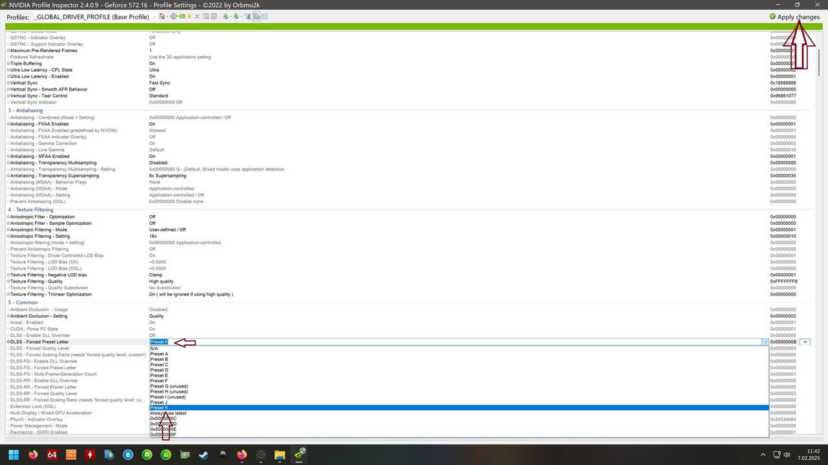Open the second Firefox taskbar icon
Screen dimensions: 828x465
coord(242,455)
